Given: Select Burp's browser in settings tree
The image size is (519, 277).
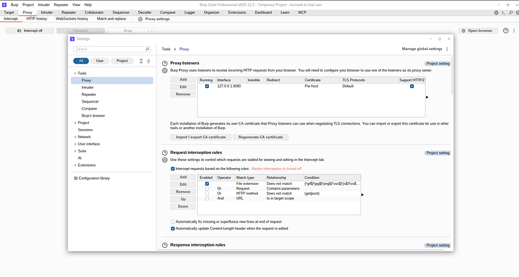Looking at the screenshot, I should (93, 116).
